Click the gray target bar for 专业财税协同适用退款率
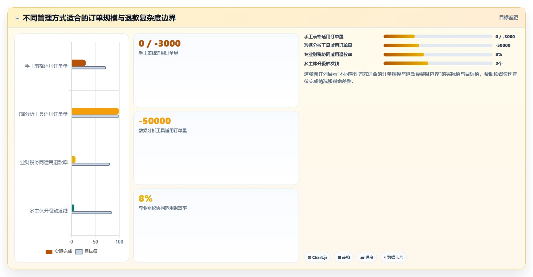Screen dimensions: 533x277 (x=90, y=165)
